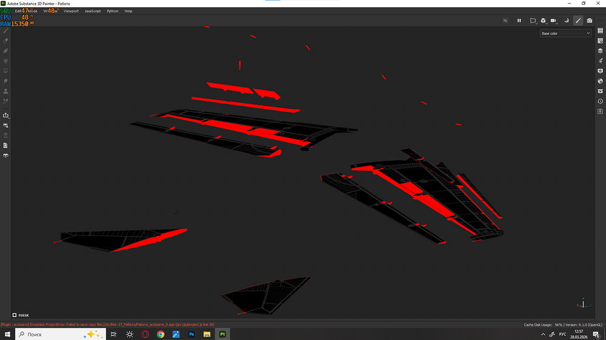The image size is (606, 340).
Task: Click the hourglass icon in left toolbar
Action: [6, 136]
